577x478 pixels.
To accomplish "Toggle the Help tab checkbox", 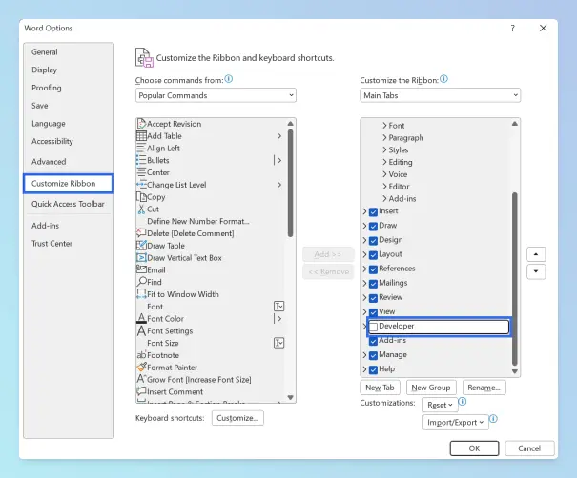I will (x=373, y=369).
